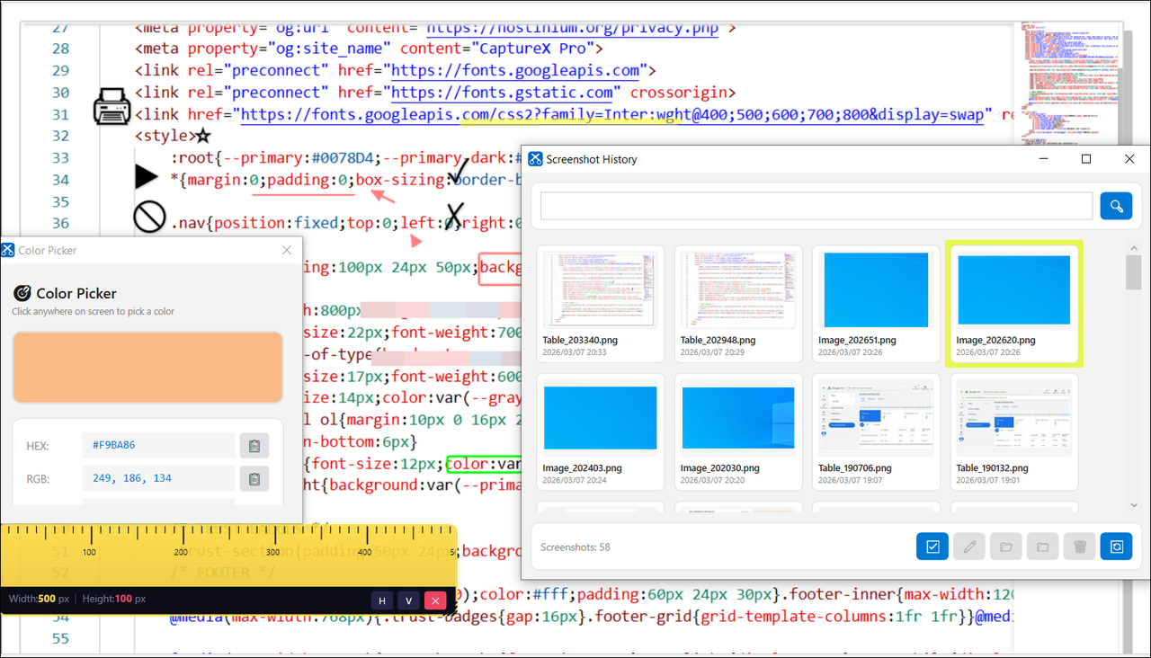Copy the HEX value #F9BA86 to clipboard
The height and width of the screenshot is (658, 1151).
click(x=254, y=445)
